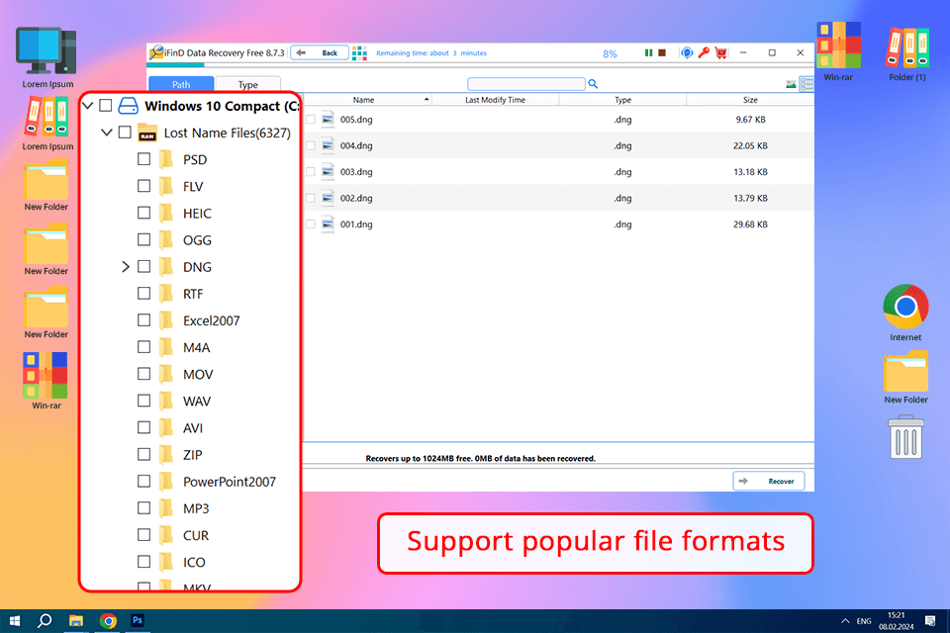Open the blue online support chat icon

click(x=687, y=52)
